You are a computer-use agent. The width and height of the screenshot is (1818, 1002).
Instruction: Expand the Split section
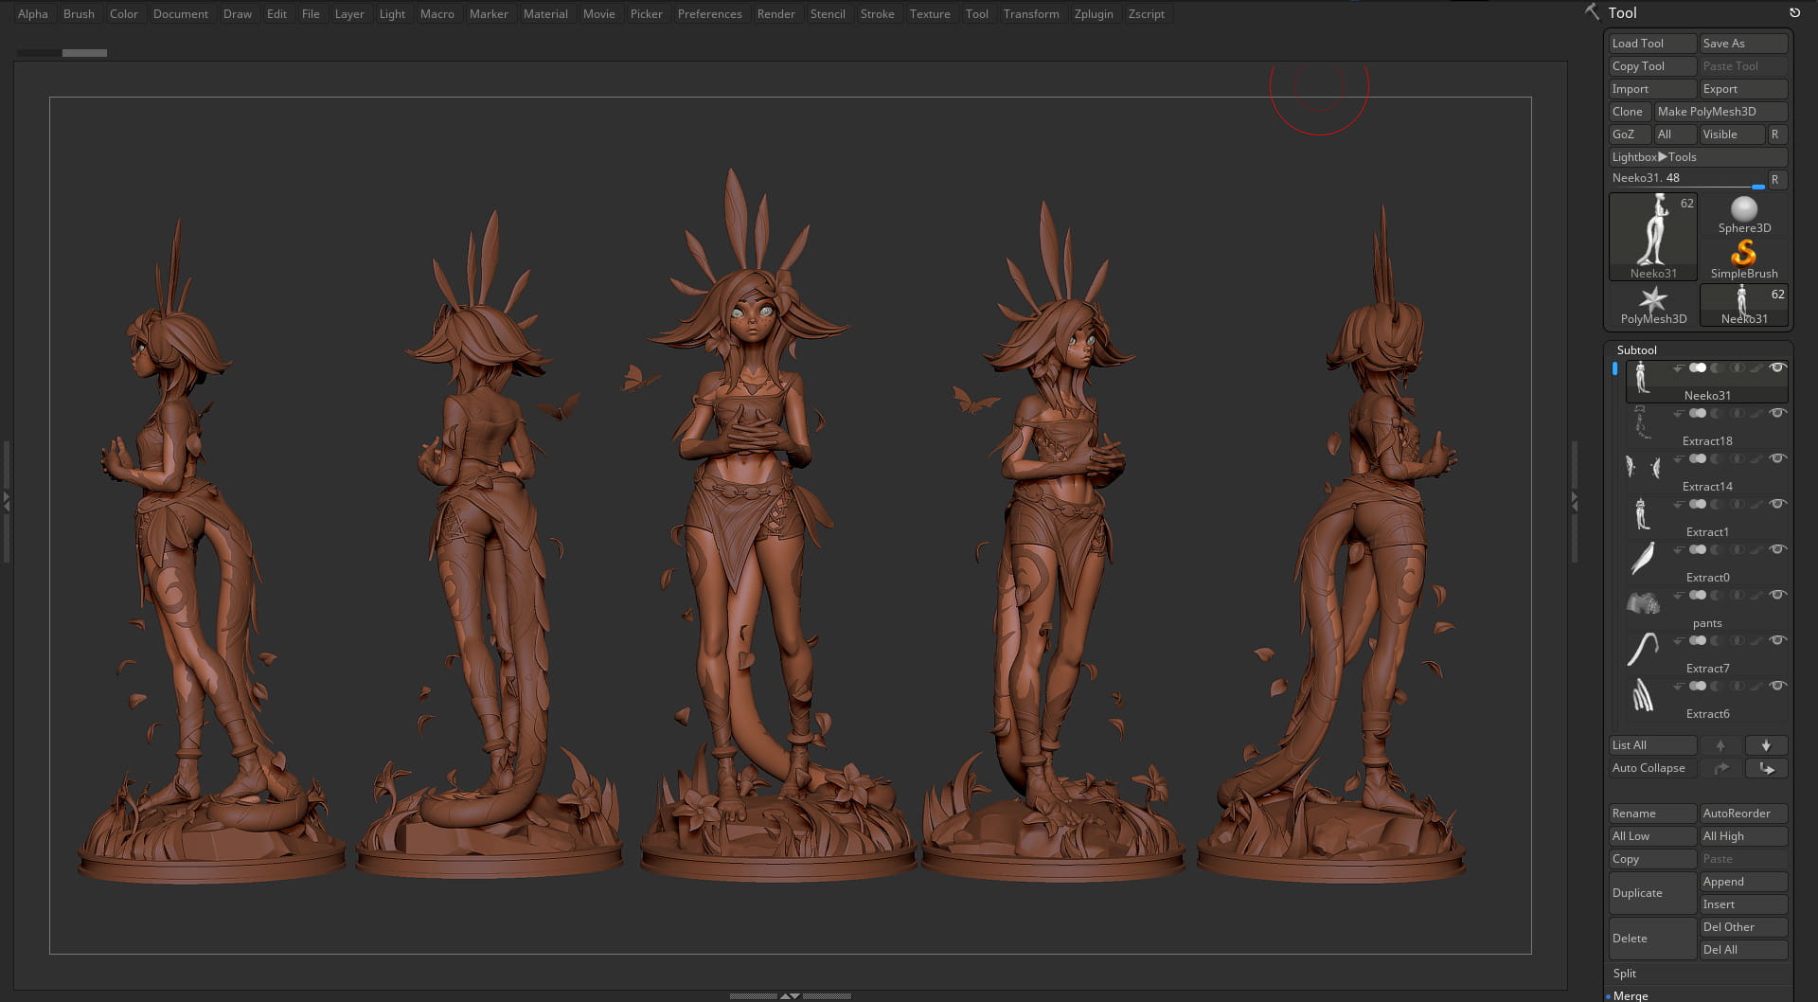(x=1625, y=974)
